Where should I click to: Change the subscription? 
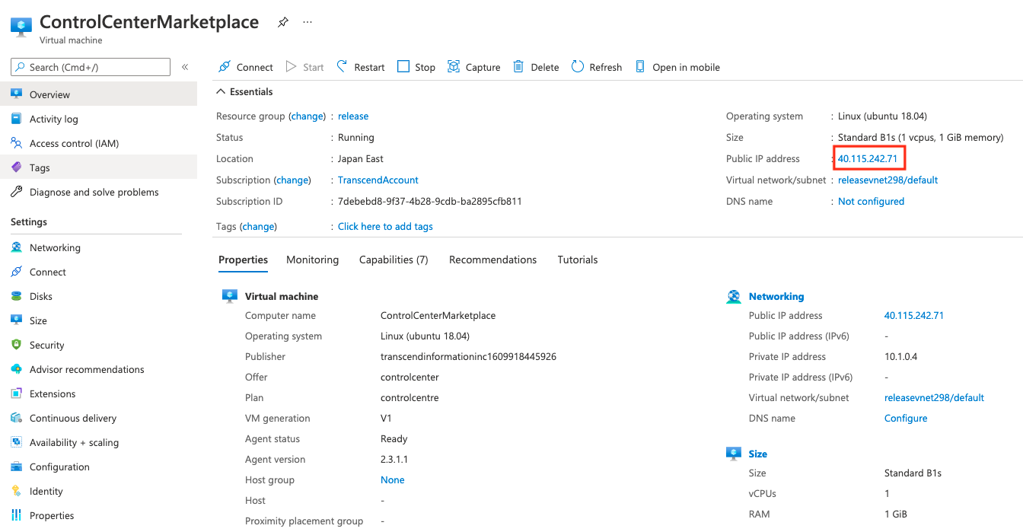pos(292,180)
